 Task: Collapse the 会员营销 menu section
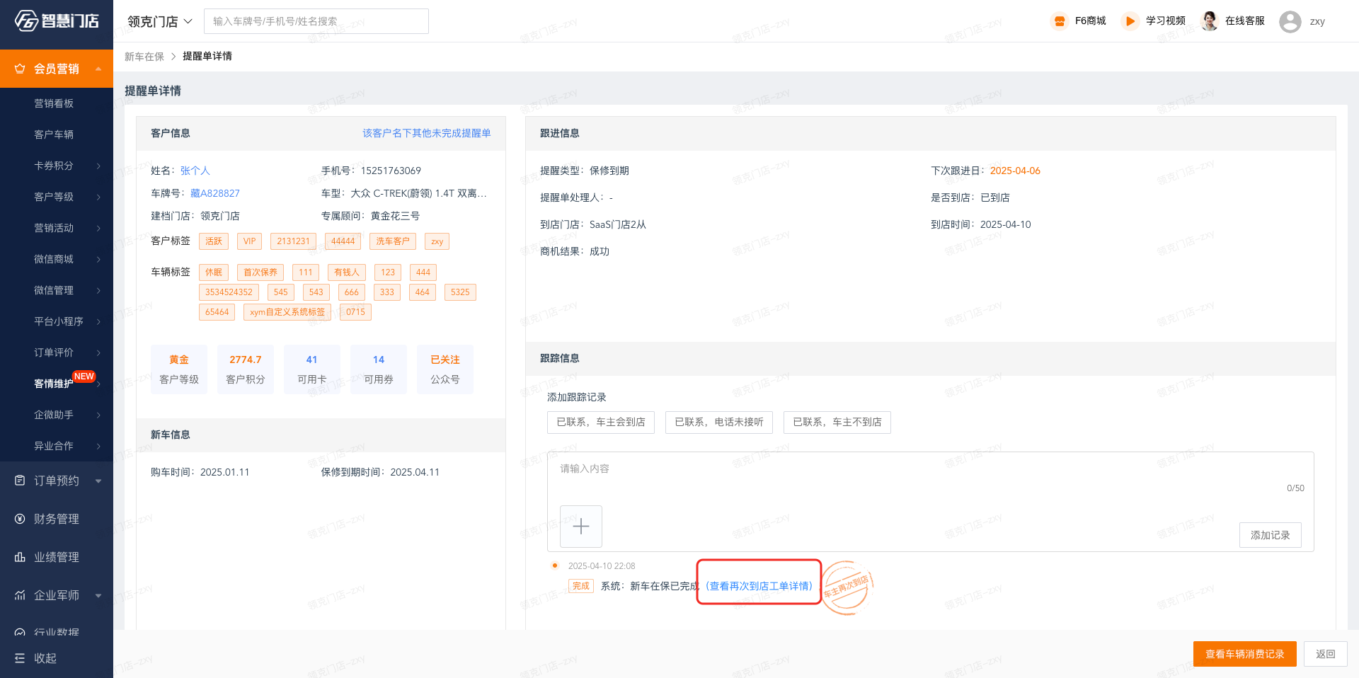(98, 69)
